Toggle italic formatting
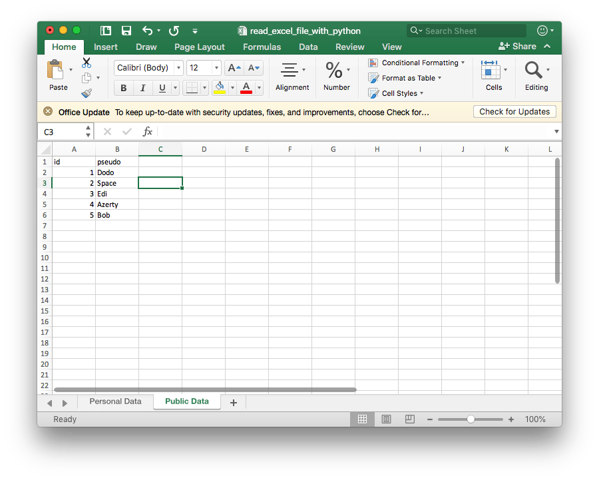The width and height of the screenshot is (599, 480). point(142,88)
